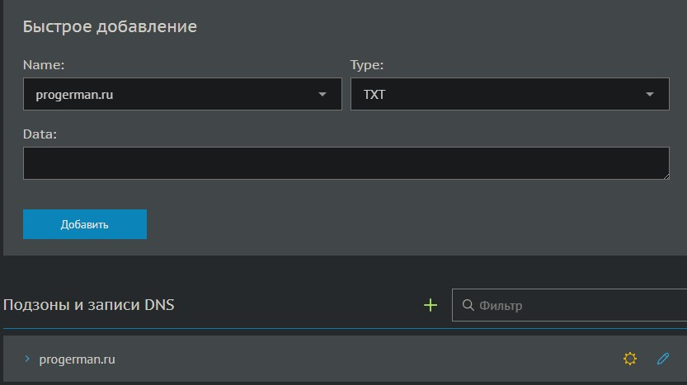Focus the Data text area
The image size is (687, 385).
coord(346,163)
